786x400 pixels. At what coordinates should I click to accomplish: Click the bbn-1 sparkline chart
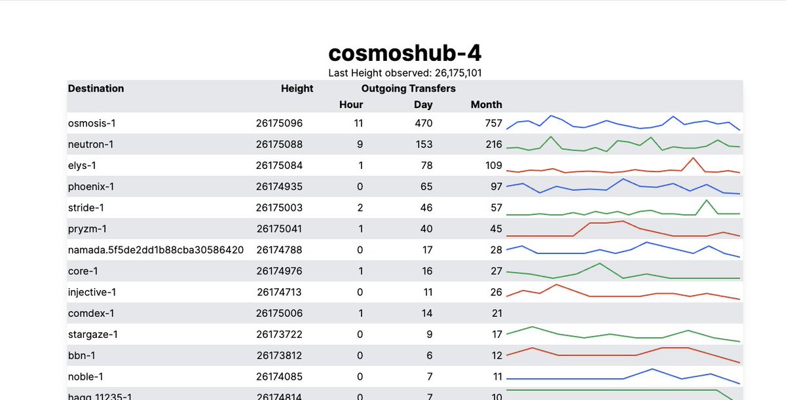click(x=623, y=355)
